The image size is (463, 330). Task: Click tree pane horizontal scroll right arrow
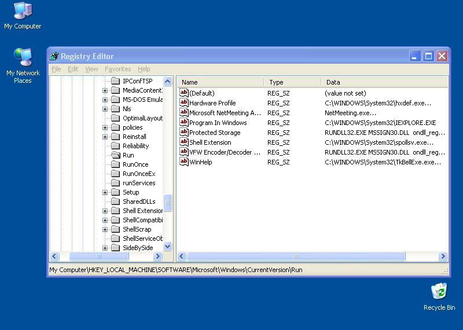(x=157, y=256)
